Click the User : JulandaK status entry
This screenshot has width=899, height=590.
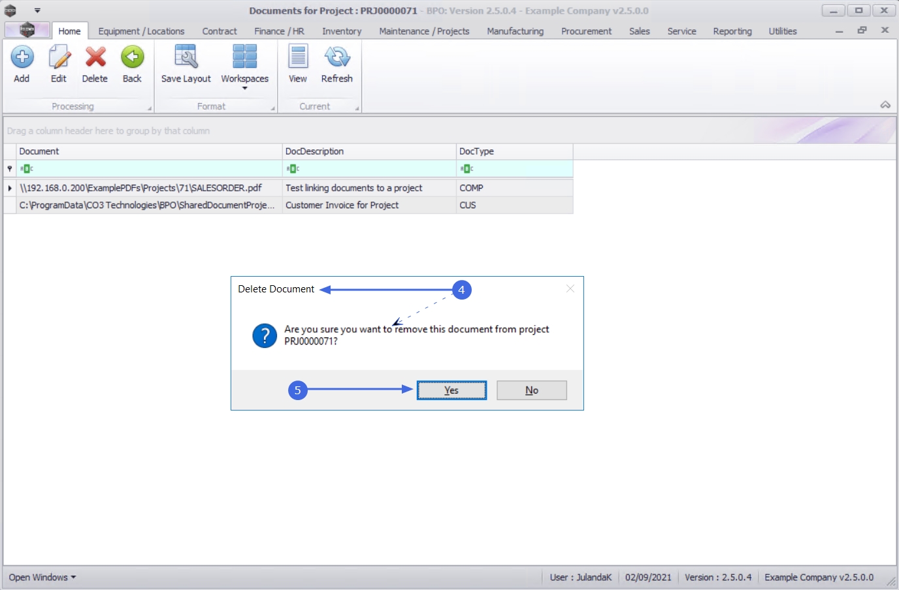tap(581, 578)
